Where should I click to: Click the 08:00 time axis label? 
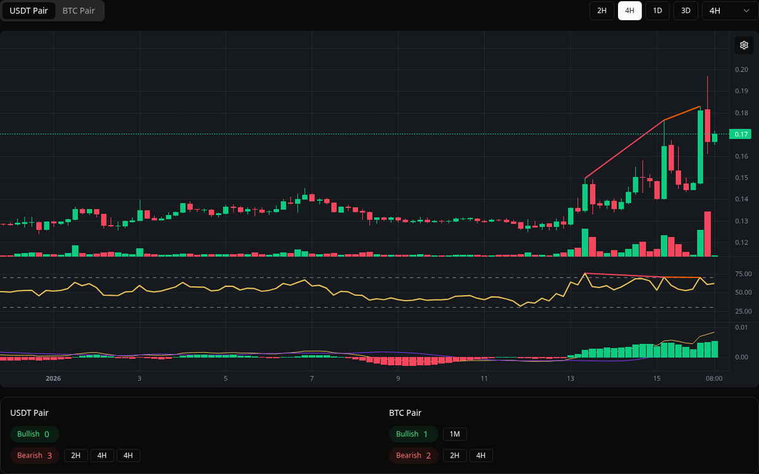(x=714, y=379)
